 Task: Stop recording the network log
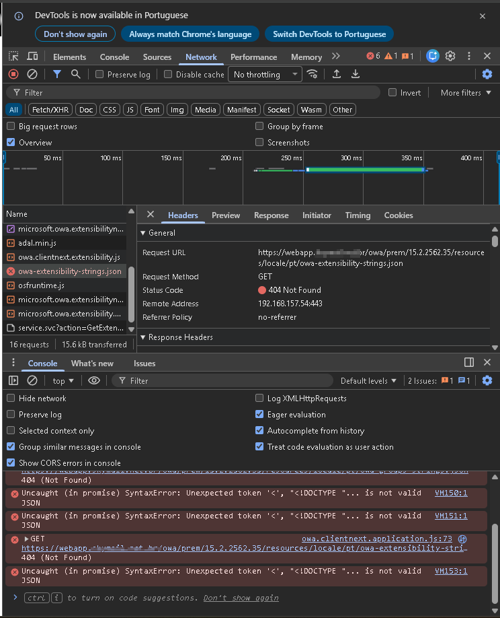13,74
